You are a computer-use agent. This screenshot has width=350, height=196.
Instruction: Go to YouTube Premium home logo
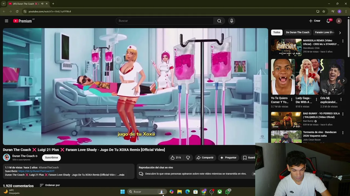[x=22, y=21]
